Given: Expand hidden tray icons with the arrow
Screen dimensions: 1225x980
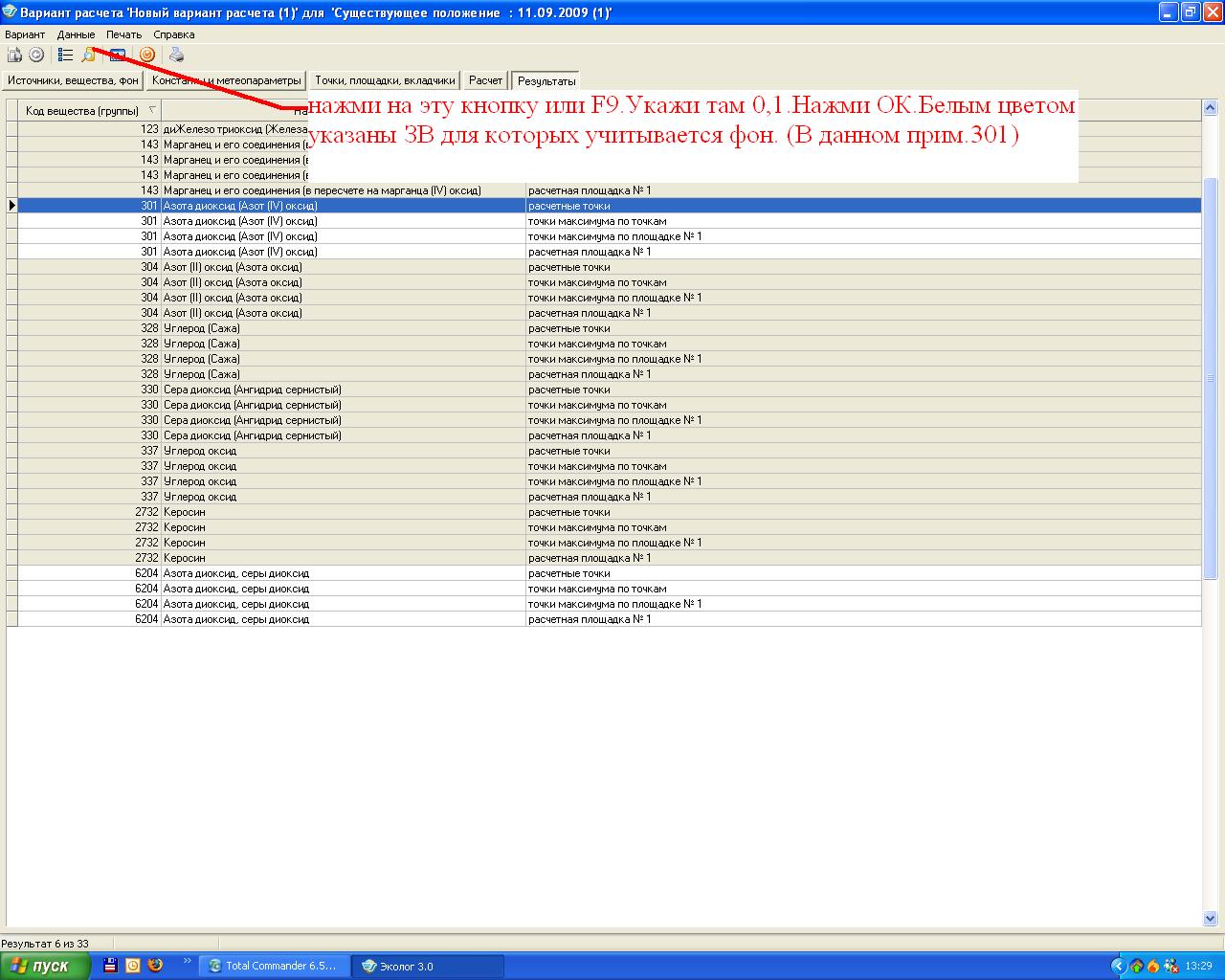Looking at the screenshot, I should click(1118, 966).
